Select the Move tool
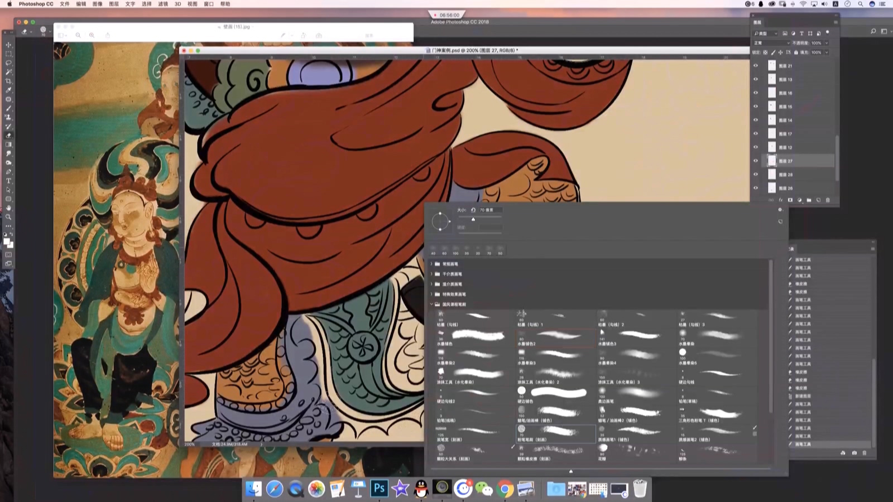893x502 pixels. pyautogui.click(x=8, y=45)
